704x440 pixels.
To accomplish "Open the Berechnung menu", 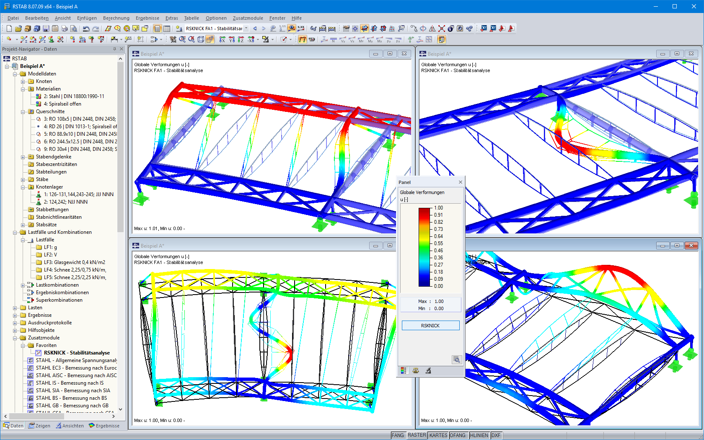I will coord(116,18).
